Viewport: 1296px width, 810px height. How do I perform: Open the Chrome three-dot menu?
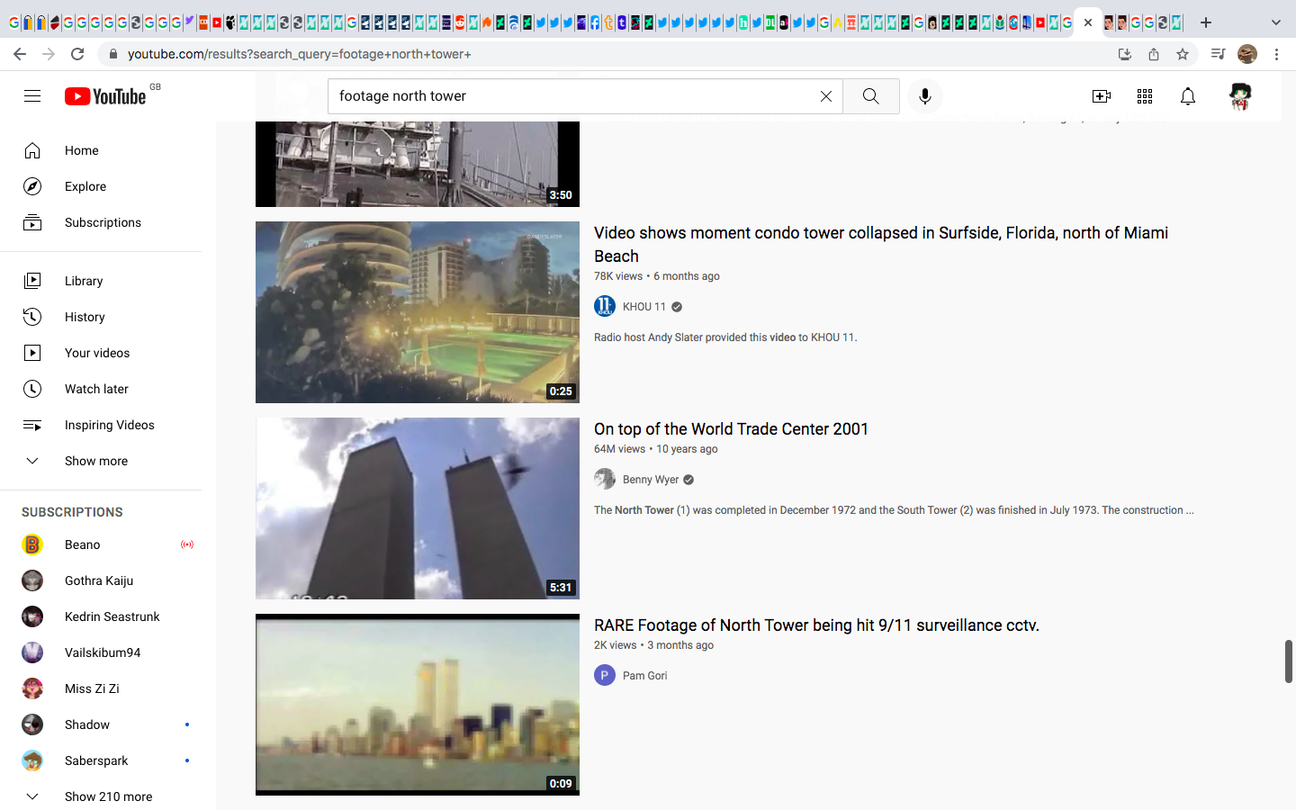coord(1276,54)
